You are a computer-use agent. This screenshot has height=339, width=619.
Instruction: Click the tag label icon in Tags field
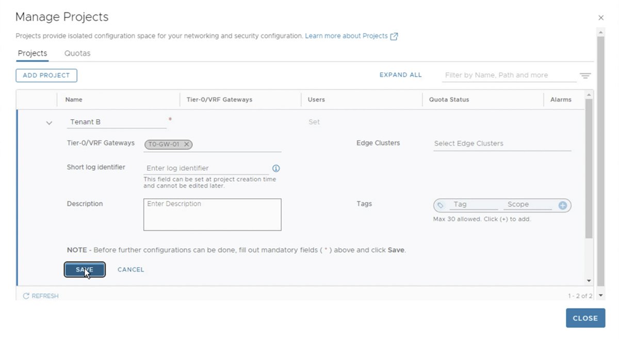point(440,205)
